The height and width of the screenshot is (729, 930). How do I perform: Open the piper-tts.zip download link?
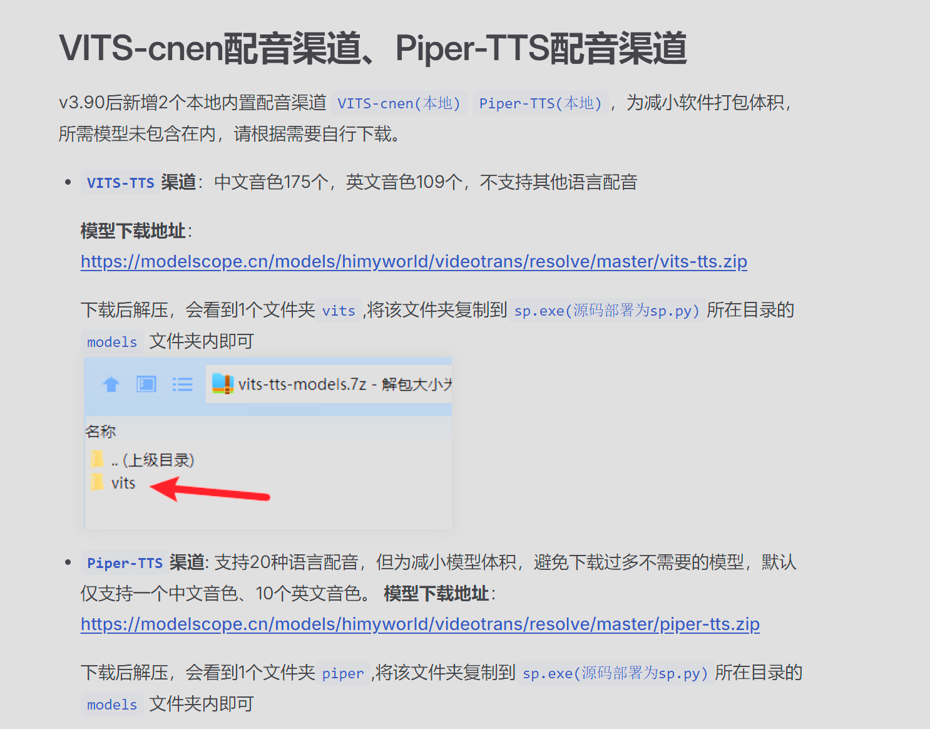(x=420, y=624)
